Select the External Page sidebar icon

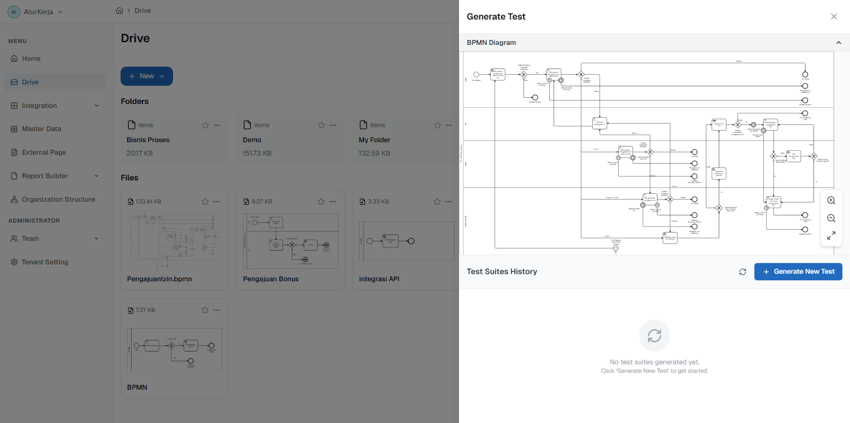[14, 152]
